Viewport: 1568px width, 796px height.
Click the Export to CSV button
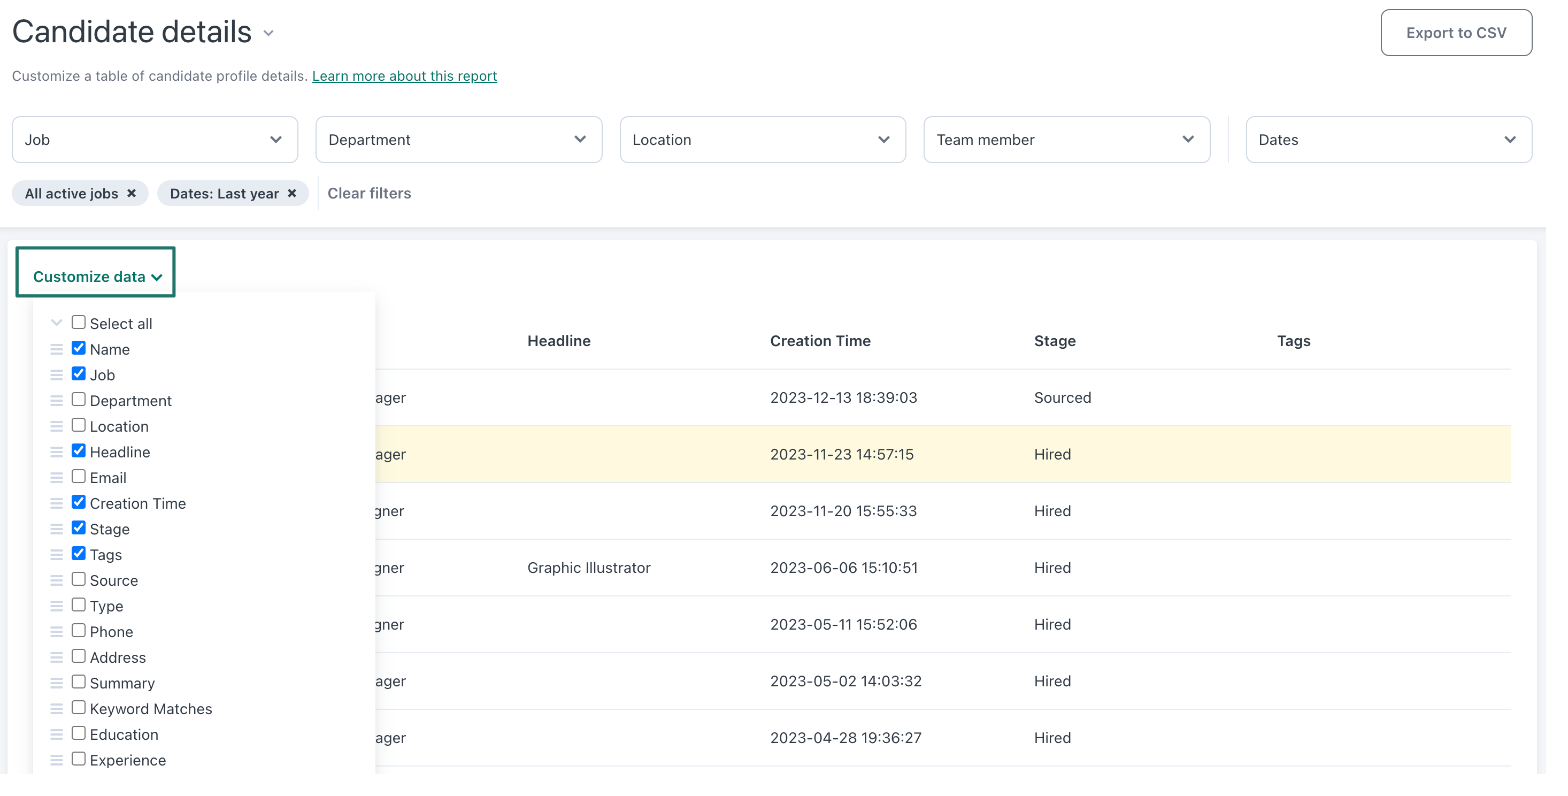[x=1456, y=33]
